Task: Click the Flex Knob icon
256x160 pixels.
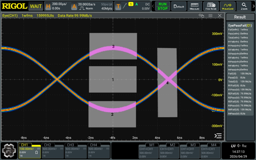Action: (211, 6)
